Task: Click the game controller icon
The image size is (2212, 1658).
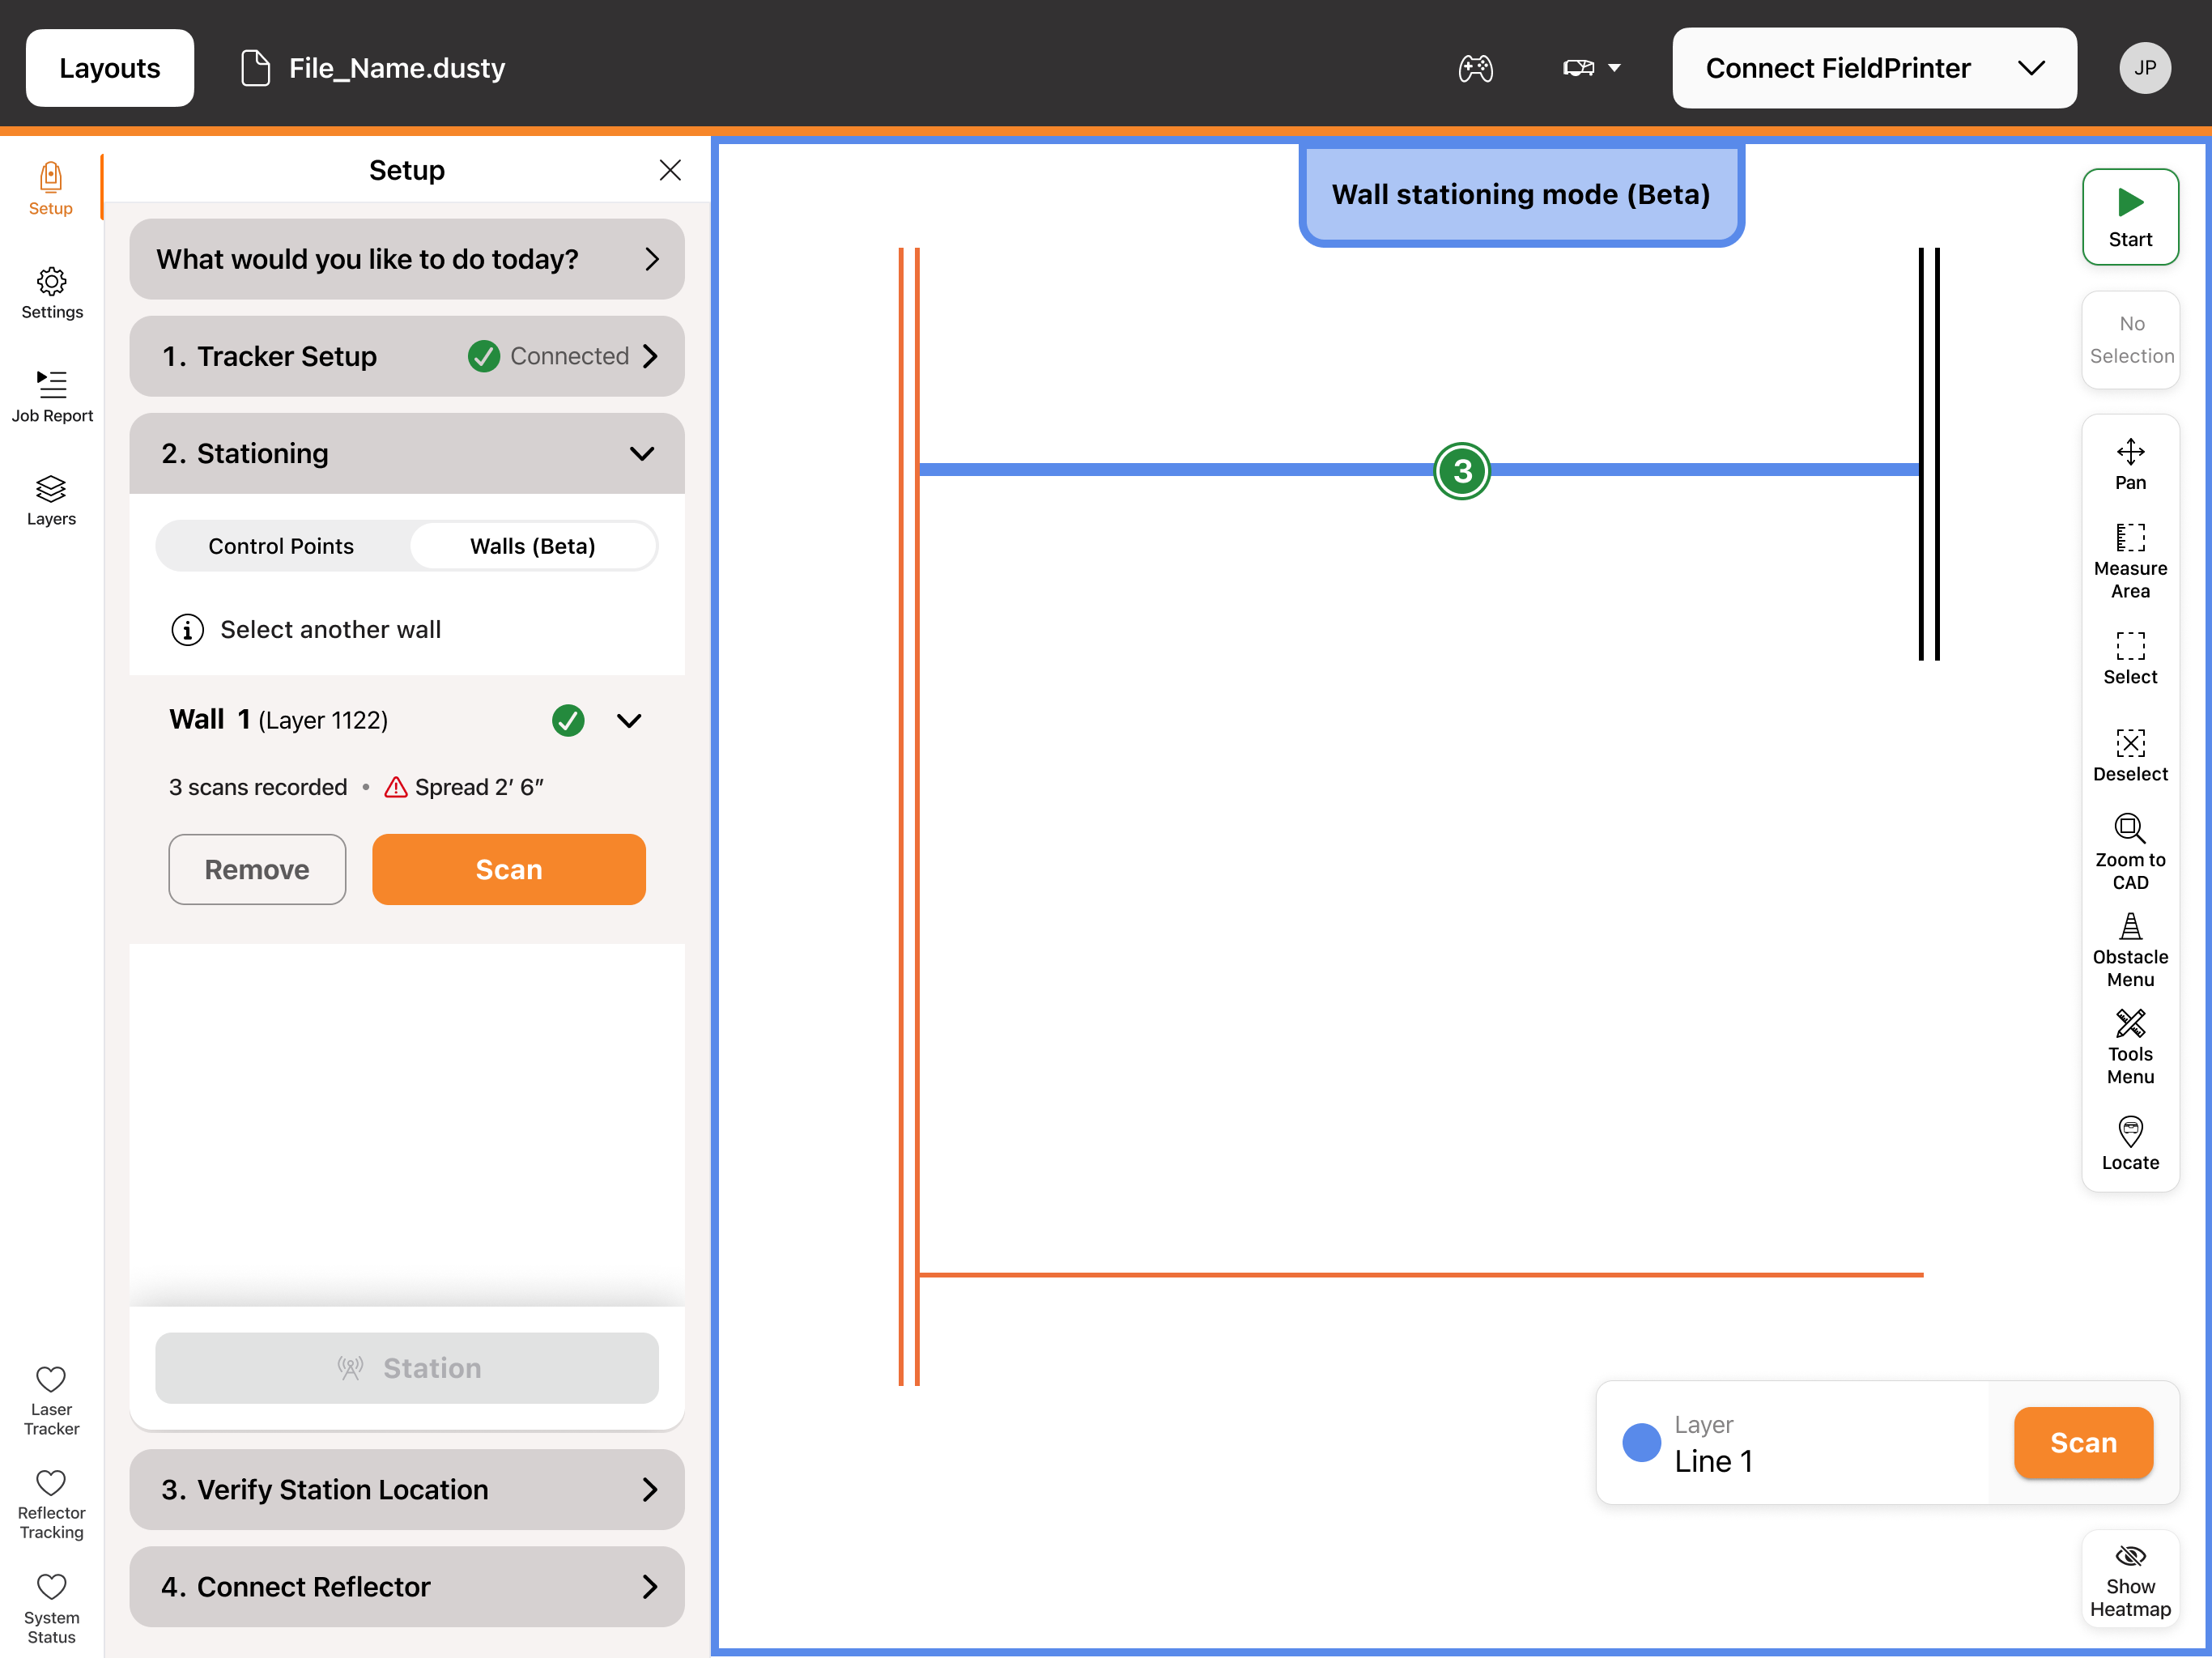Action: click(1475, 68)
